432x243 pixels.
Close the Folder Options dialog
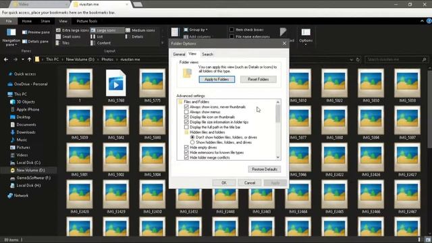click(x=284, y=43)
